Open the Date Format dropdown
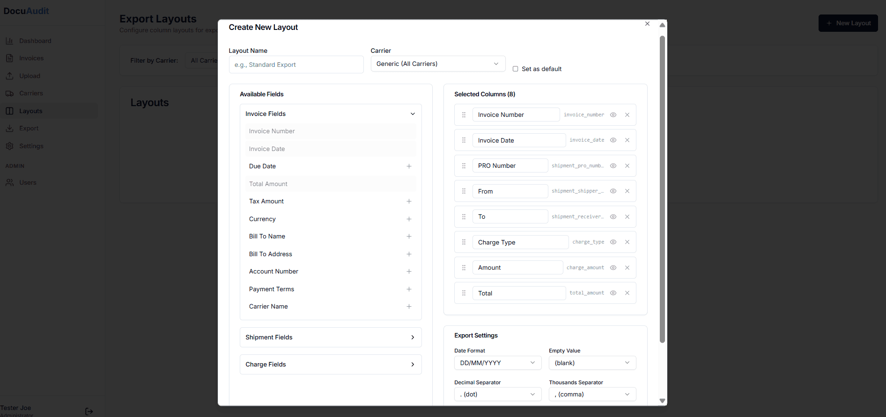The height and width of the screenshot is (417, 886). point(498,363)
